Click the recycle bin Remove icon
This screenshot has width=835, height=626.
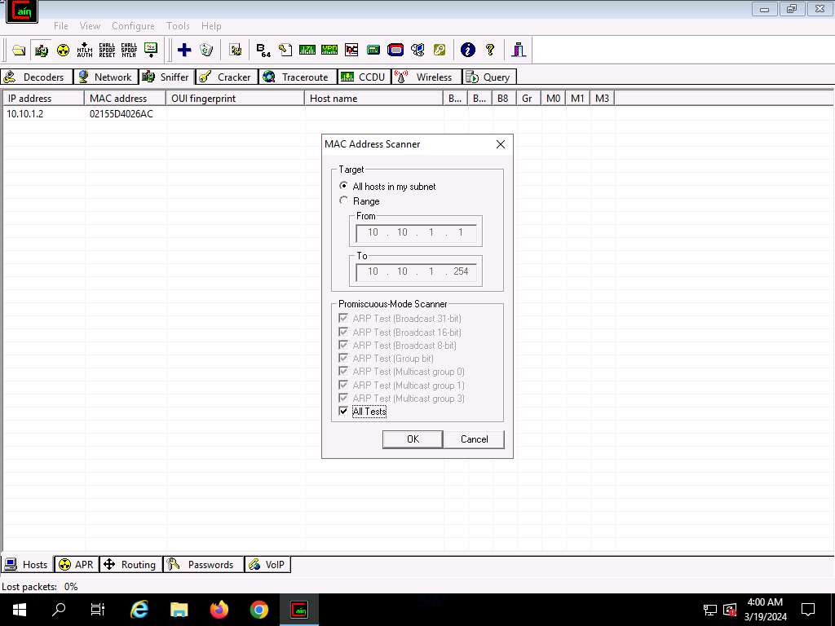(206, 50)
